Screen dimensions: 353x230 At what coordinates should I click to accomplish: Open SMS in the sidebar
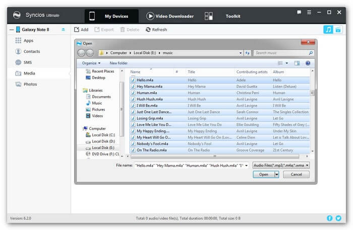[23, 62]
